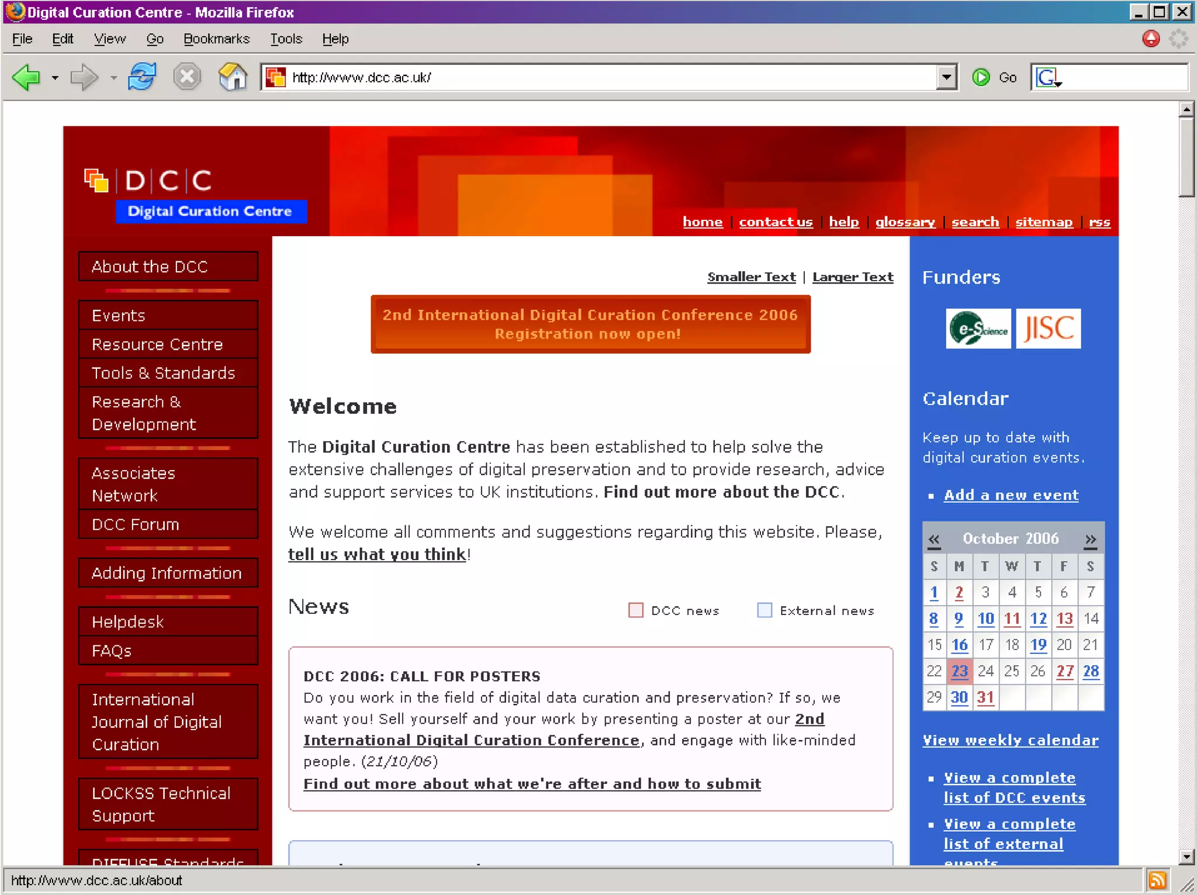Viewport: 1197px width, 895px height.
Task: Click the Back arrow toolbar button
Action: coord(27,77)
